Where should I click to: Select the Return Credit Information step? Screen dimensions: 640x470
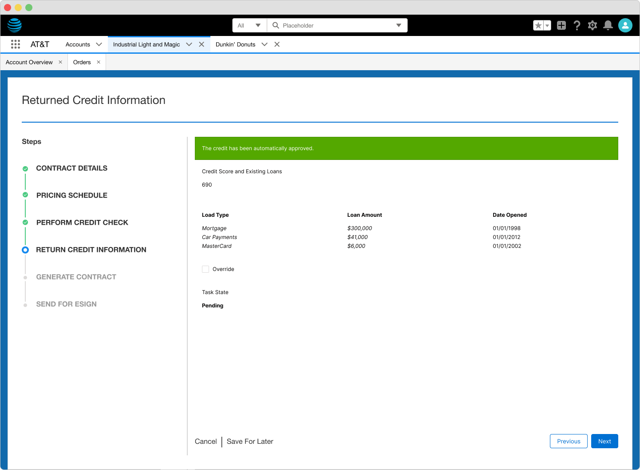pos(91,250)
